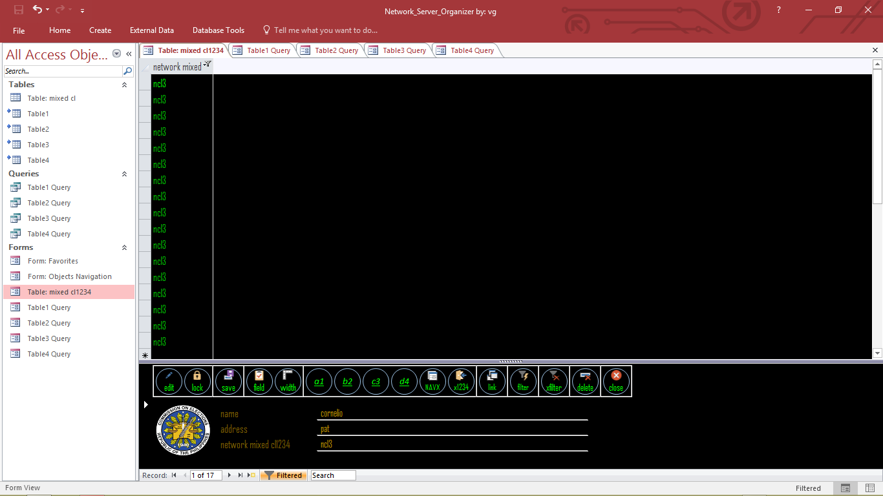The image size is (883, 496).
Task: Switch to the Home ribbon tab
Action: pos(60,30)
